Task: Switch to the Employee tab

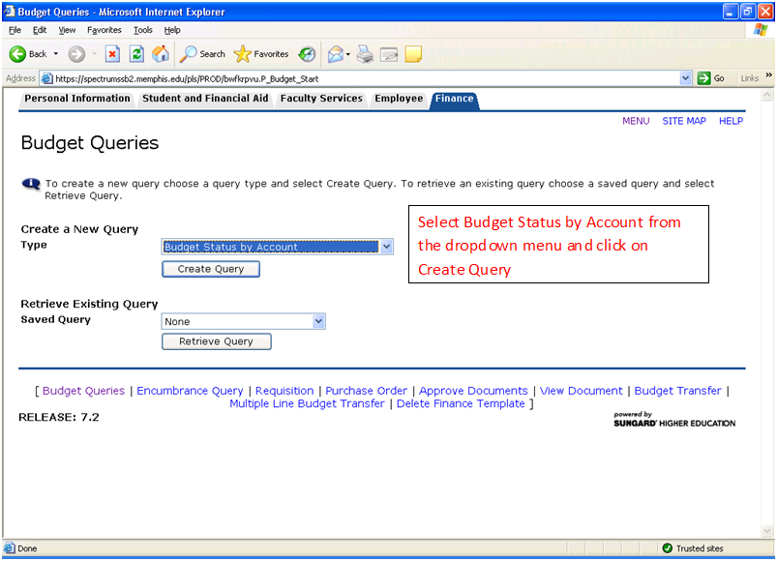Action: tap(399, 99)
